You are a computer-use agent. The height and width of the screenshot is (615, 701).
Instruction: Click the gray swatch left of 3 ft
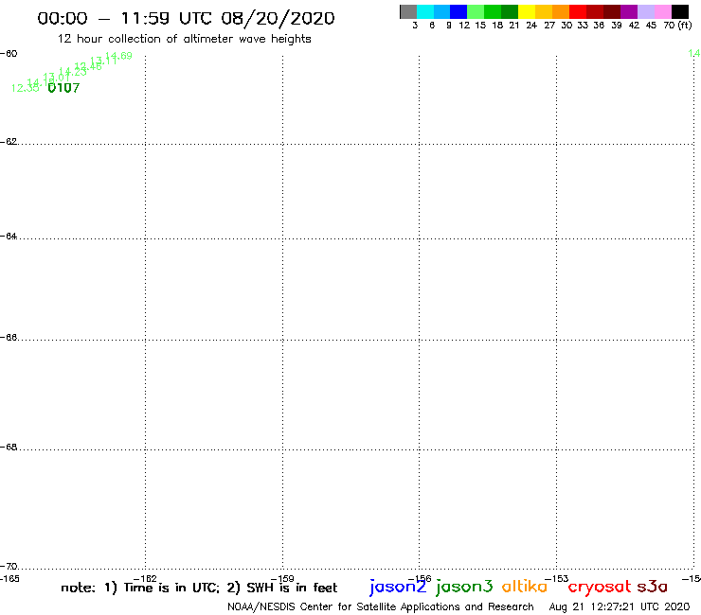[408, 11]
